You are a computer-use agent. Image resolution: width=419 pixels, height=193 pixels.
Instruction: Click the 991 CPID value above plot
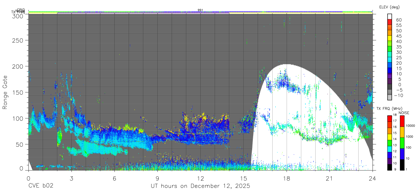(200, 10)
